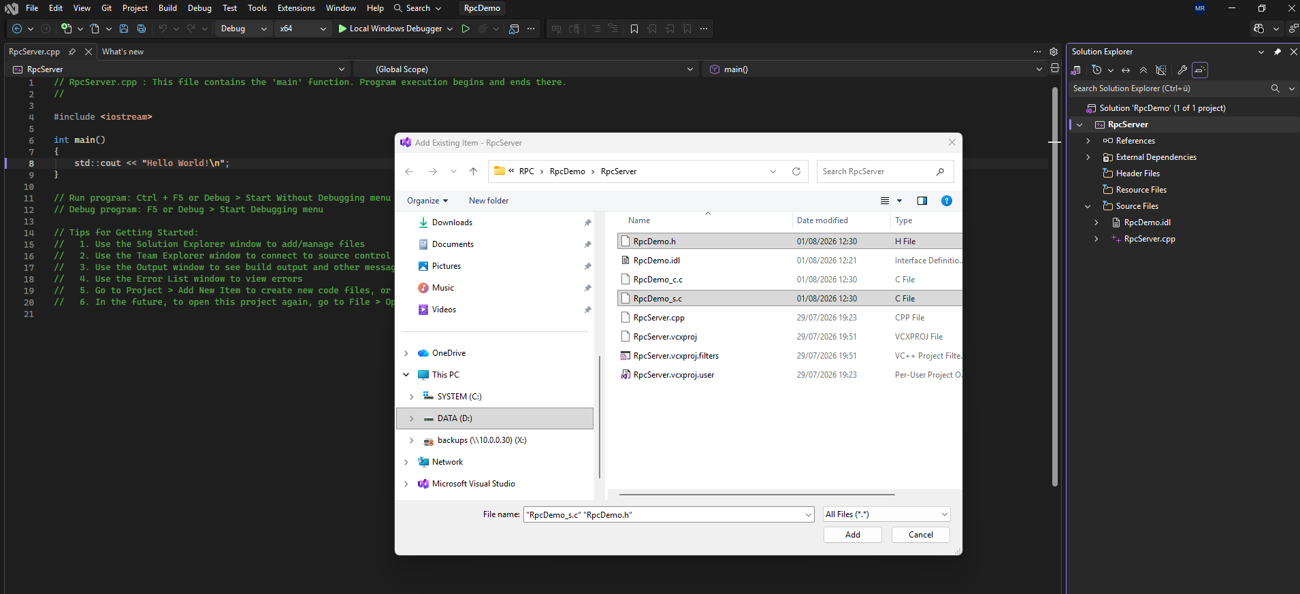Click Sync with Active Document icon
The image size is (1300, 594).
pos(1126,70)
